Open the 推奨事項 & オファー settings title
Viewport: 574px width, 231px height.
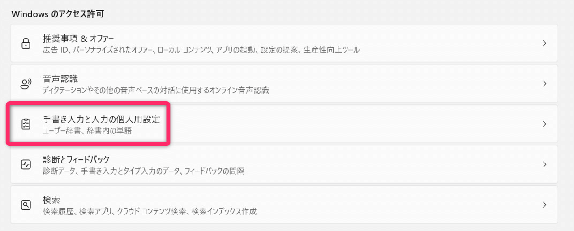pyautogui.click(x=78, y=38)
